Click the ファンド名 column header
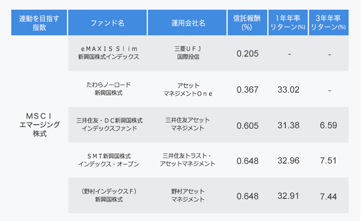This screenshot has width=361, height=222. point(107,23)
